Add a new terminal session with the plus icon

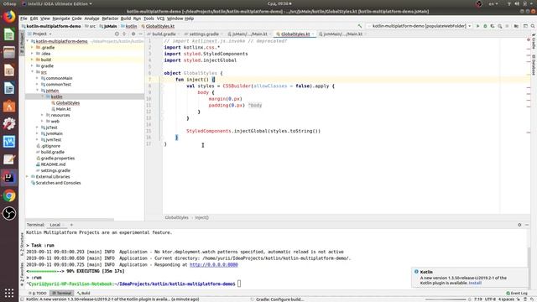(71, 225)
